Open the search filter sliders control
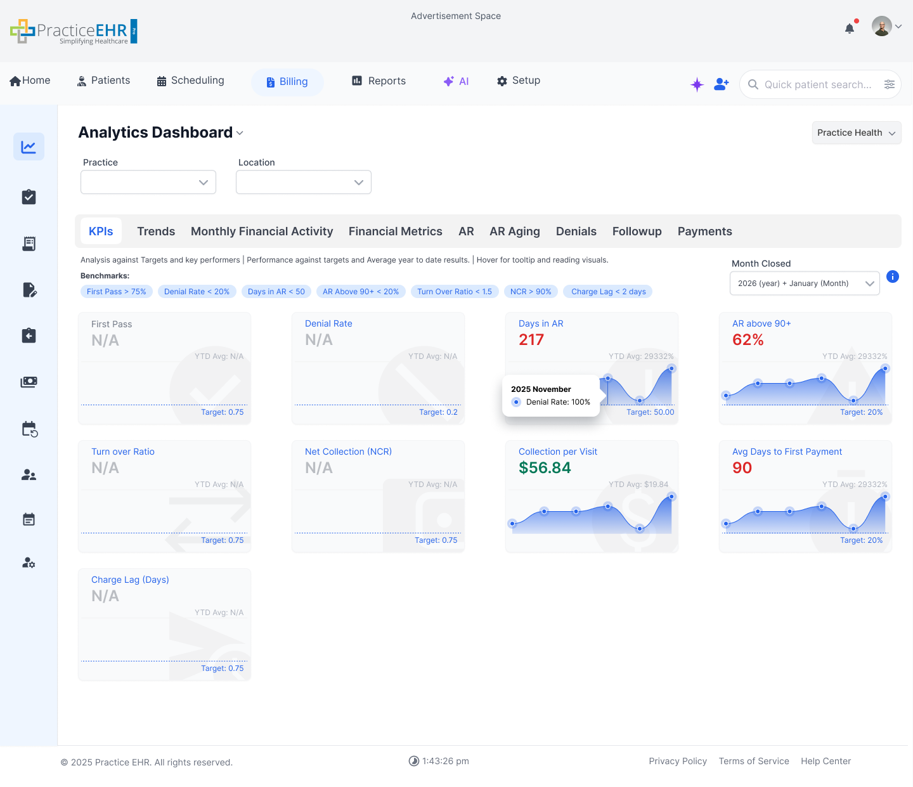Image resolution: width=913 pixels, height=787 pixels. coord(890,84)
